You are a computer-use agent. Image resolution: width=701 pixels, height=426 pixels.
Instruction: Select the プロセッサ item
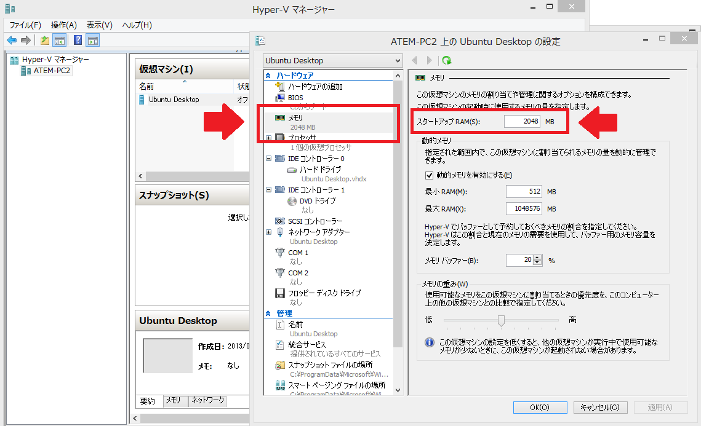click(302, 138)
